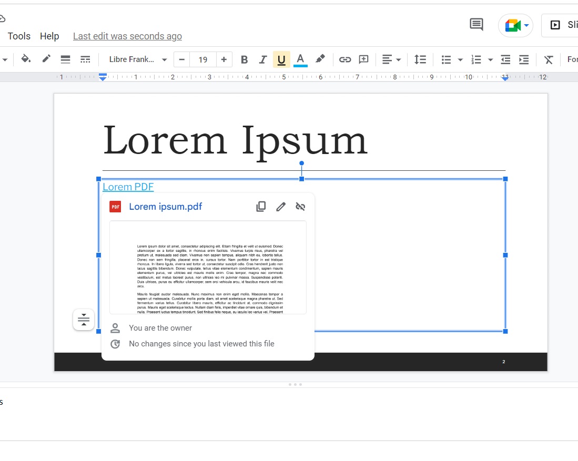Viewport: 578px width, 461px height.
Task: Expand the text alignment options
Action: tap(398, 59)
